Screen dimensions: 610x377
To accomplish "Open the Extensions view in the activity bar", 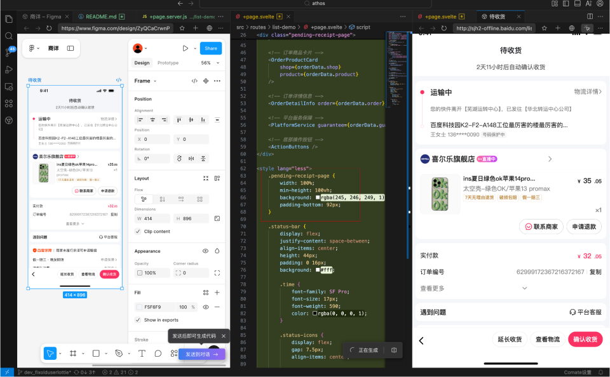I will [x=8, y=103].
